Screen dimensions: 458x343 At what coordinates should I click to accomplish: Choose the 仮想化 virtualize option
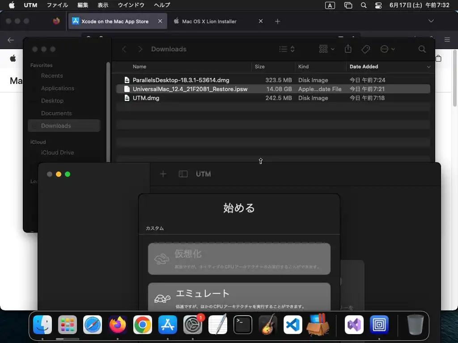[239, 259]
